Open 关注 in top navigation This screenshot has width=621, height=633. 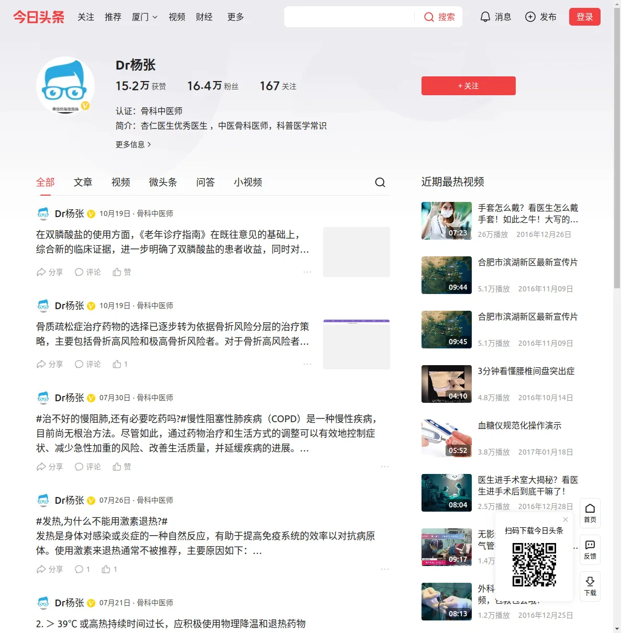click(x=86, y=17)
